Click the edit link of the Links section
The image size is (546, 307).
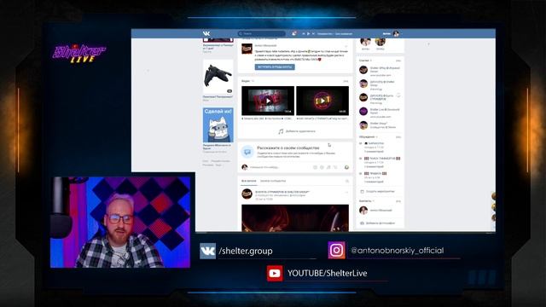[x=398, y=61]
